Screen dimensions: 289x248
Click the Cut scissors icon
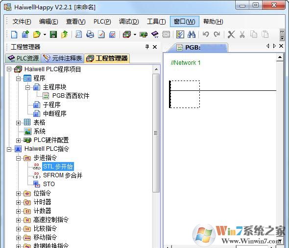pos(242,34)
